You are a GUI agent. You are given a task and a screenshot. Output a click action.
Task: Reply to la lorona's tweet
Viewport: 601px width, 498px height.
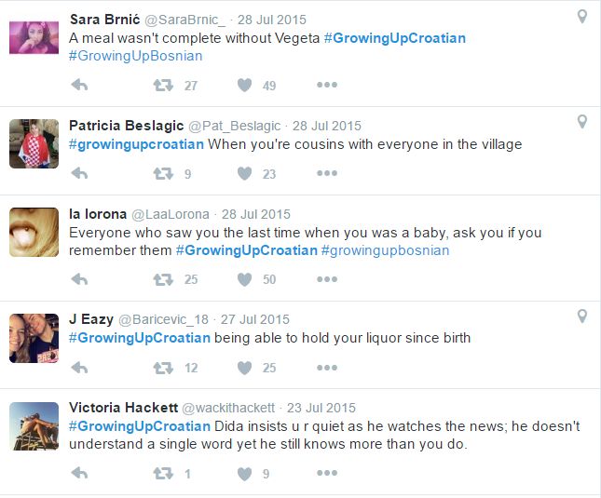coord(80,279)
